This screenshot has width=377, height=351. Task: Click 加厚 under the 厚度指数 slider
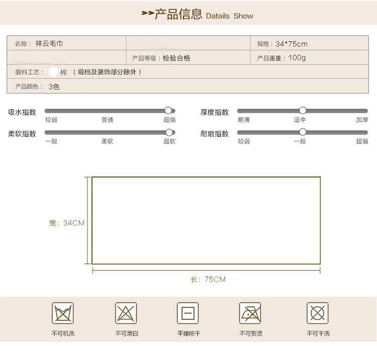(362, 120)
